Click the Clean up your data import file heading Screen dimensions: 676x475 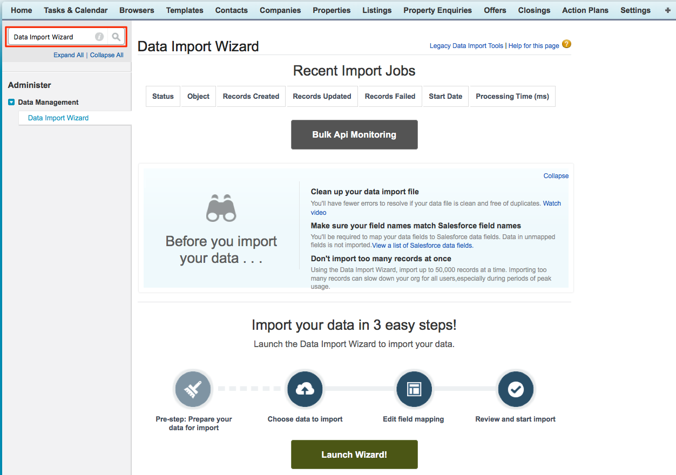click(x=365, y=192)
